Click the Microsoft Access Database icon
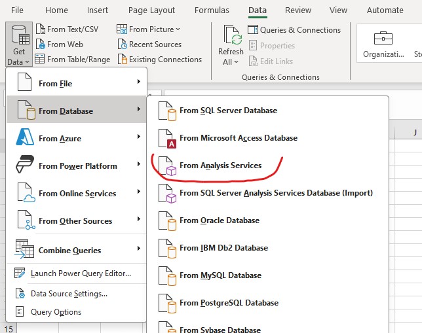 [x=167, y=139]
